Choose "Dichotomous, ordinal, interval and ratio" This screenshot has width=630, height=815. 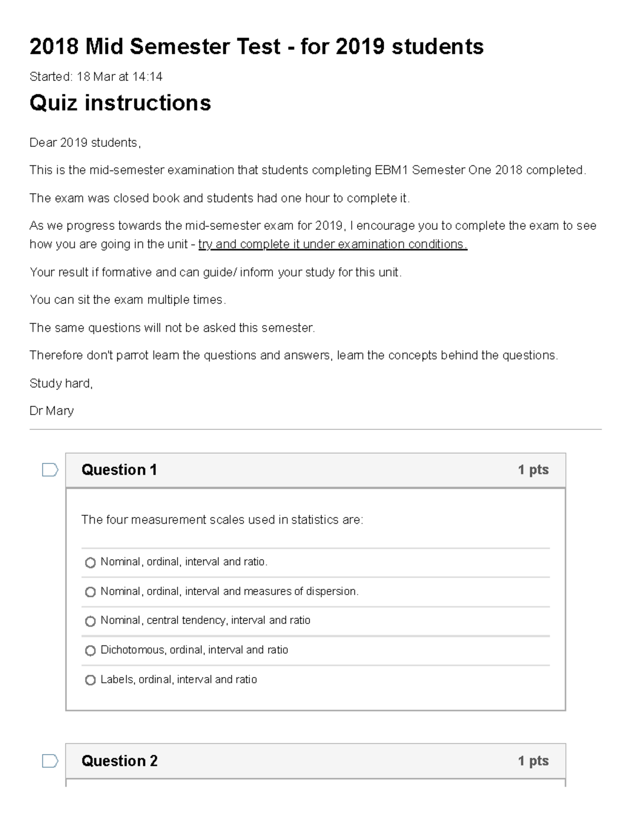pyautogui.click(x=90, y=650)
